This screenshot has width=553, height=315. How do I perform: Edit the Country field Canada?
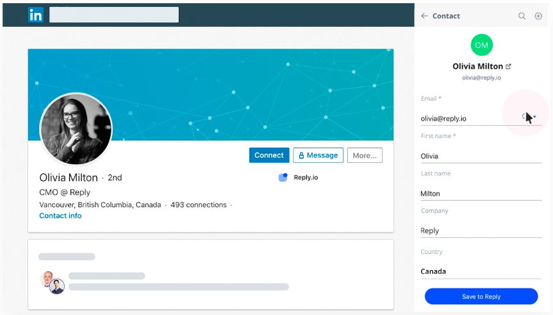pyautogui.click(x=481, y=271)
